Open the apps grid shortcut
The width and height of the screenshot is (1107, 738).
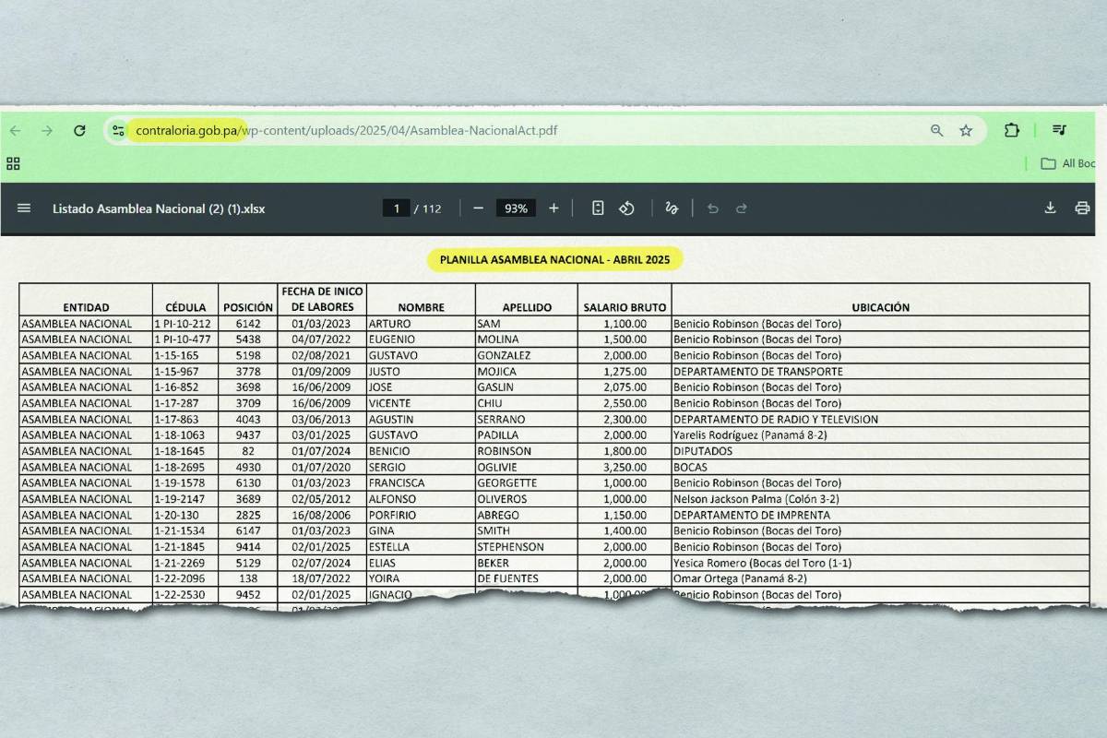click(13, 163)
